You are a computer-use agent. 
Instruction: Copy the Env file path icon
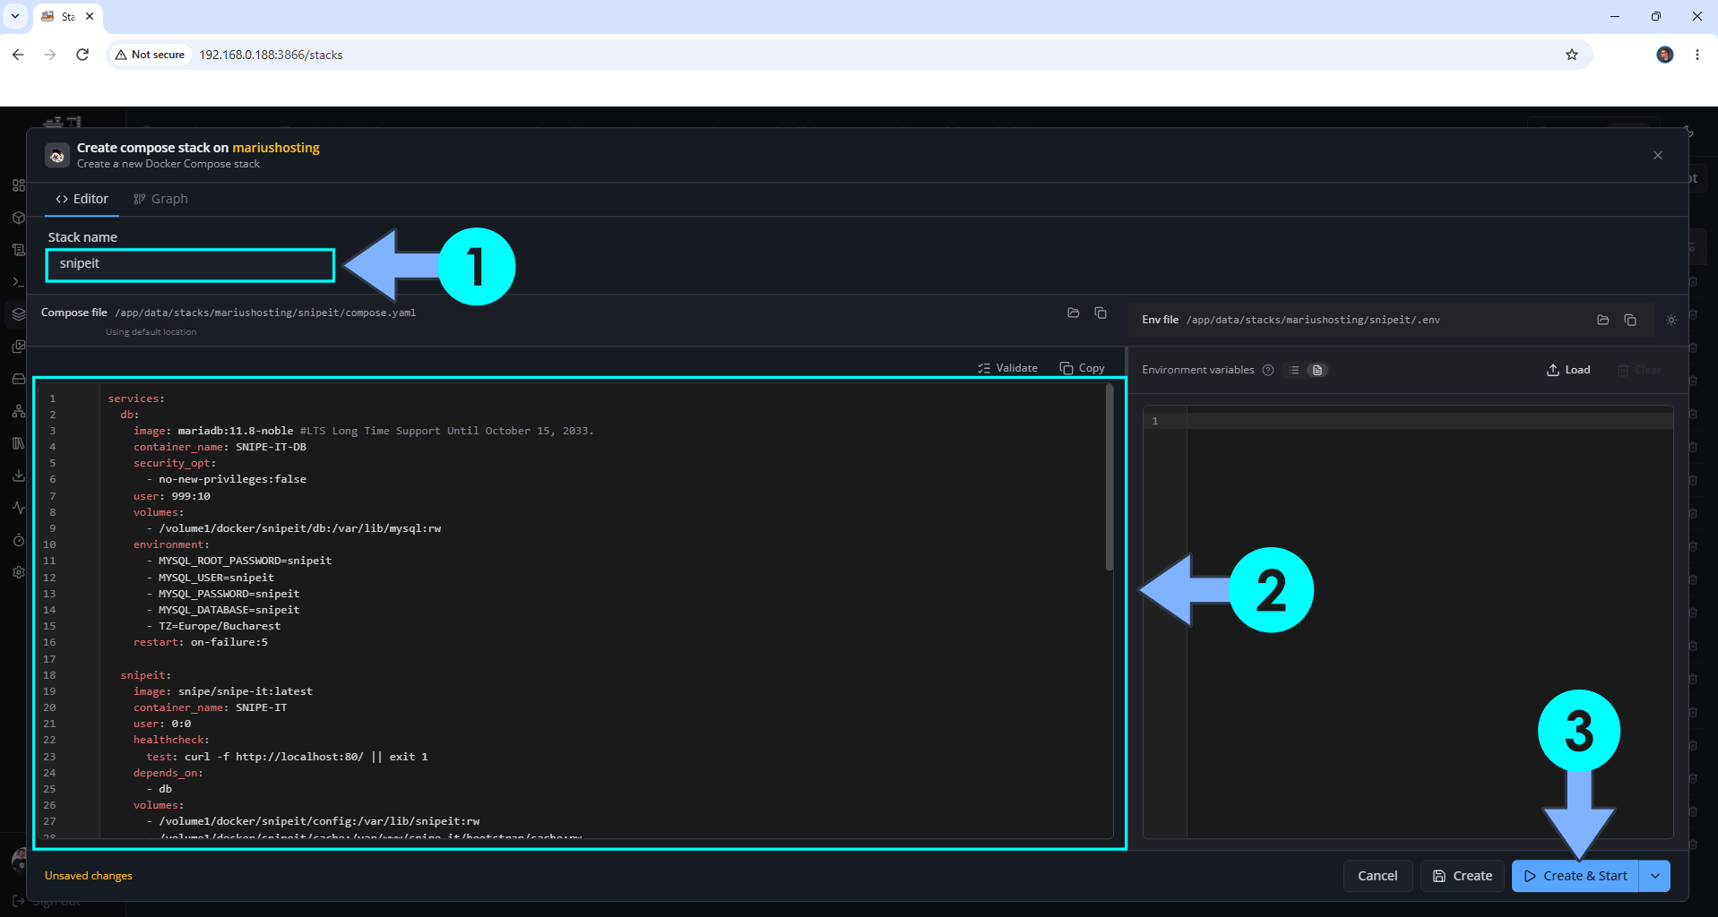(1630, 320)
